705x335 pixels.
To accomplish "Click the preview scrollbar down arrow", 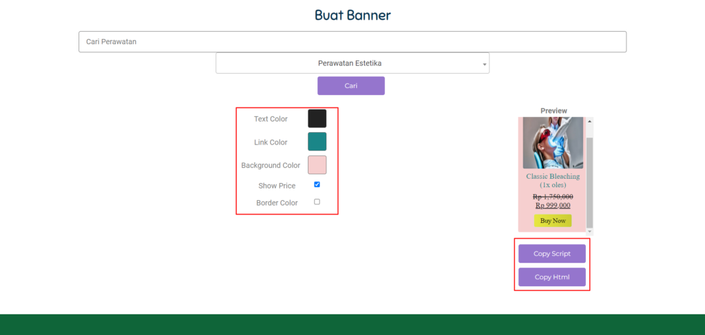I will pos(589,232).
